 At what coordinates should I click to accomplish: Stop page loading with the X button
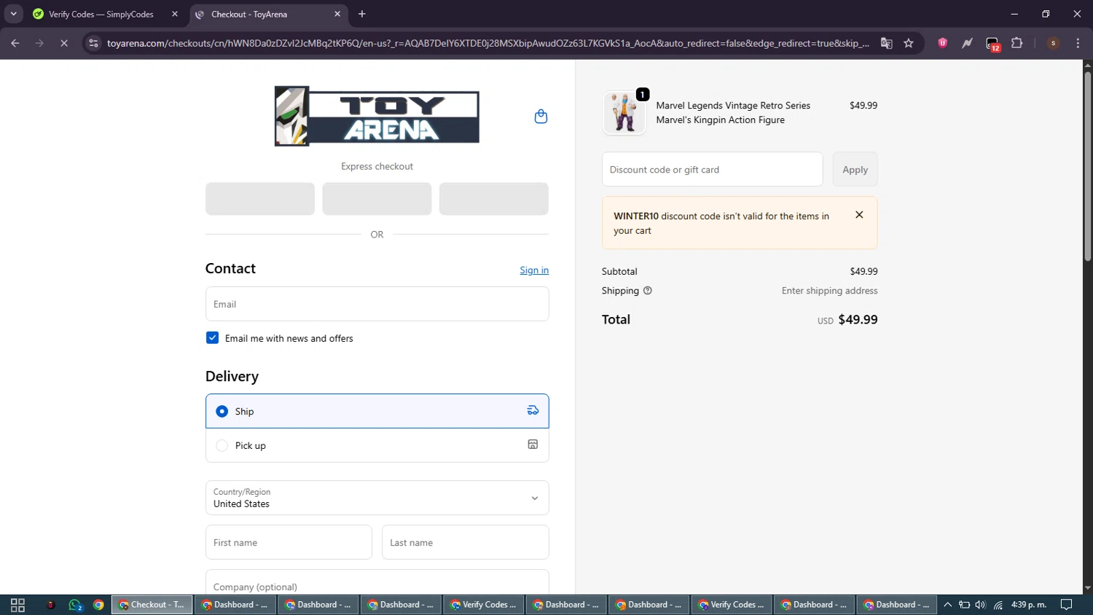tap(63, 43)
